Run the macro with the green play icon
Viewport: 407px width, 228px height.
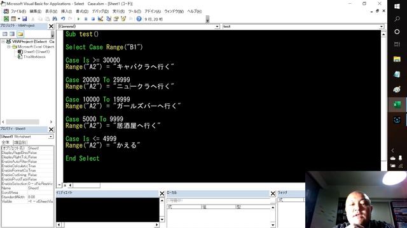coord(78,18)
